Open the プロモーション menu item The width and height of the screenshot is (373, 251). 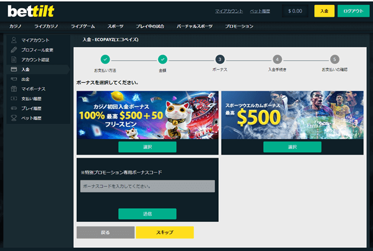239,27
